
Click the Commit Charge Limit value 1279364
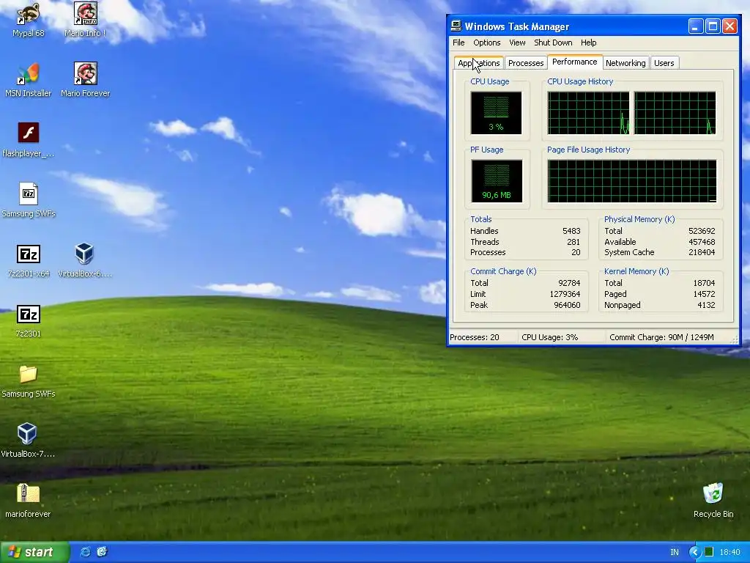(x=565, y=294)
